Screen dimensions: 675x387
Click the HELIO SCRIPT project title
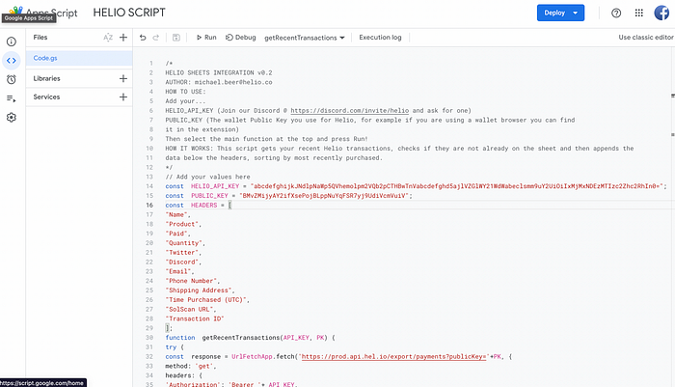click(x=129, y=13)
